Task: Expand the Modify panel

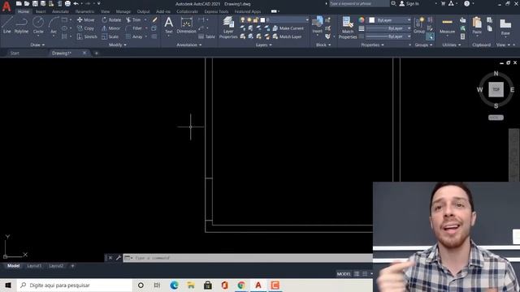Action: (117, 45)
